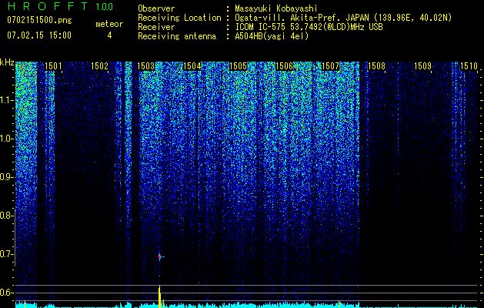Click the Receiver label
This screenshot has height=308, width=484.
click(x=156, y=27)
